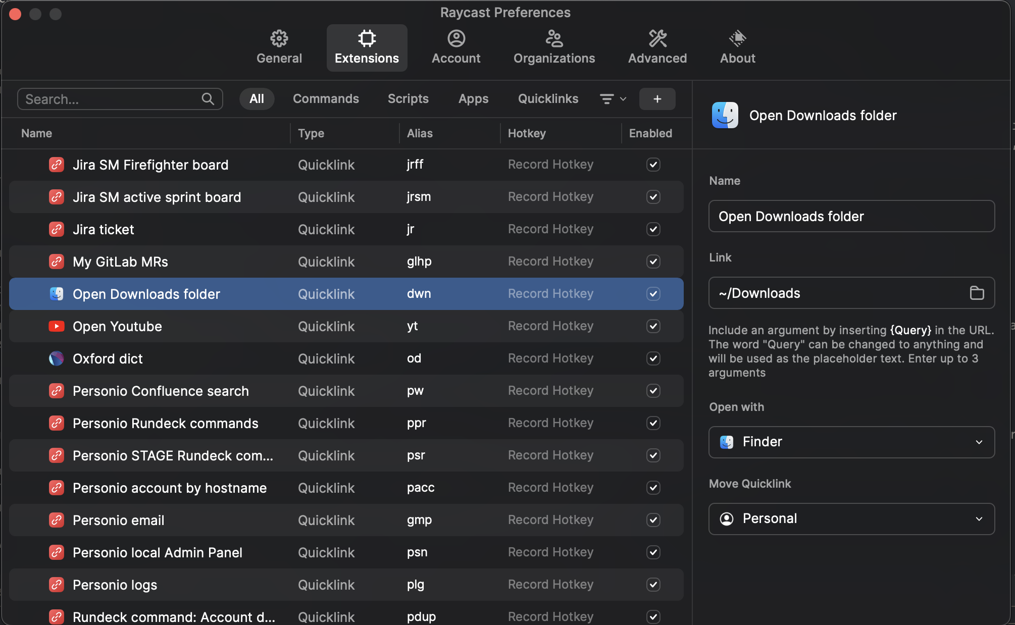This screenshot has width=1015, height=625.
Task: Switch to the Quicklinks filter tab
Action: click(548, 99)
